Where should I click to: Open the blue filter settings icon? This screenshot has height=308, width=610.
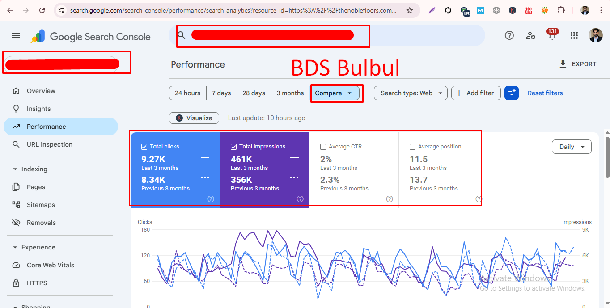point(511,93)
